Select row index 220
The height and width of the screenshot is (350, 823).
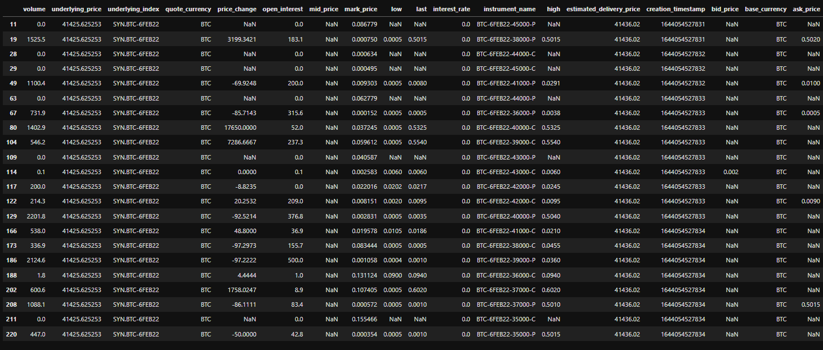click(11, 334)
